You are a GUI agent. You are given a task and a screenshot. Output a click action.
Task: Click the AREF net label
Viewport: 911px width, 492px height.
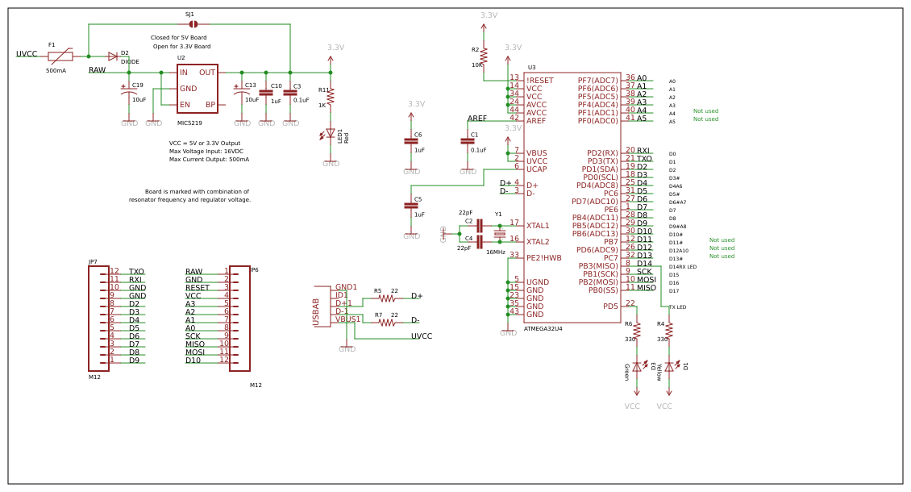(477, 119)
